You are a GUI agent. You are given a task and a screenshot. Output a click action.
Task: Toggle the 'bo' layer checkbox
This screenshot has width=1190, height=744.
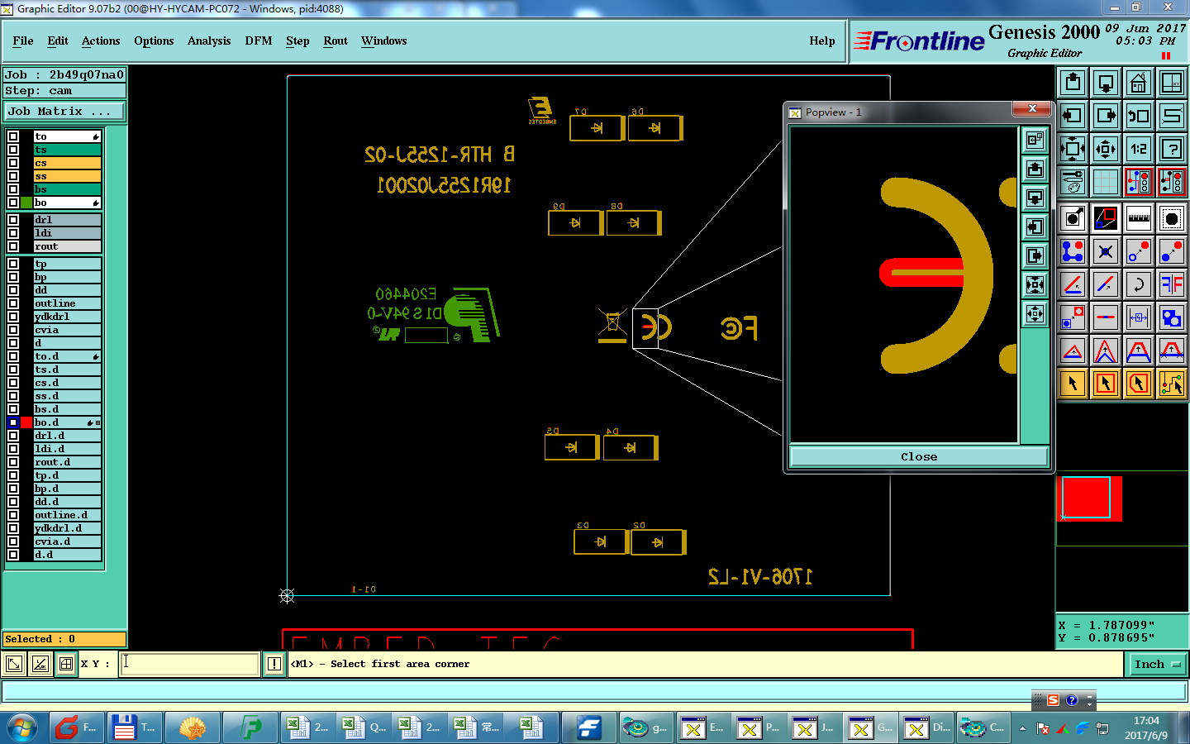pos(13,203)
